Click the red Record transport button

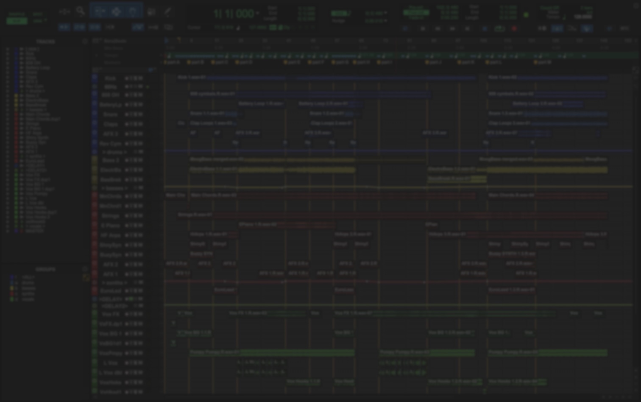514,28
